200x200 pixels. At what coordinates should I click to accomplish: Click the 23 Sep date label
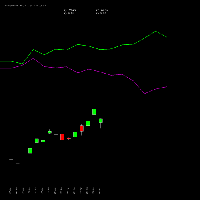click(x=68, y=190)
